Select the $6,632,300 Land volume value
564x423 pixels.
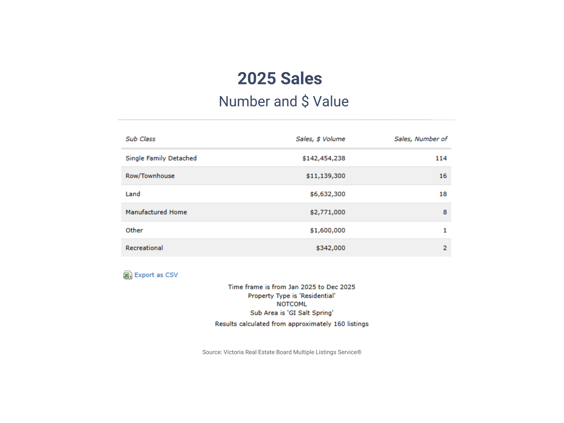pos(327,194)
